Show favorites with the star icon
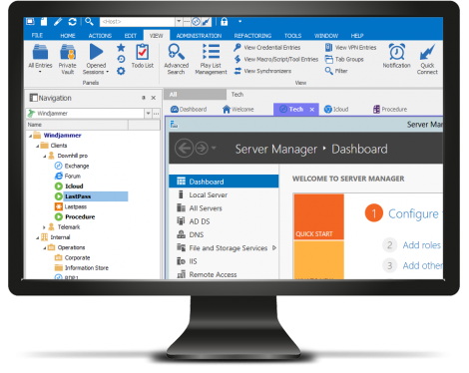The image size is (469, 373). (x=121, y=48)
